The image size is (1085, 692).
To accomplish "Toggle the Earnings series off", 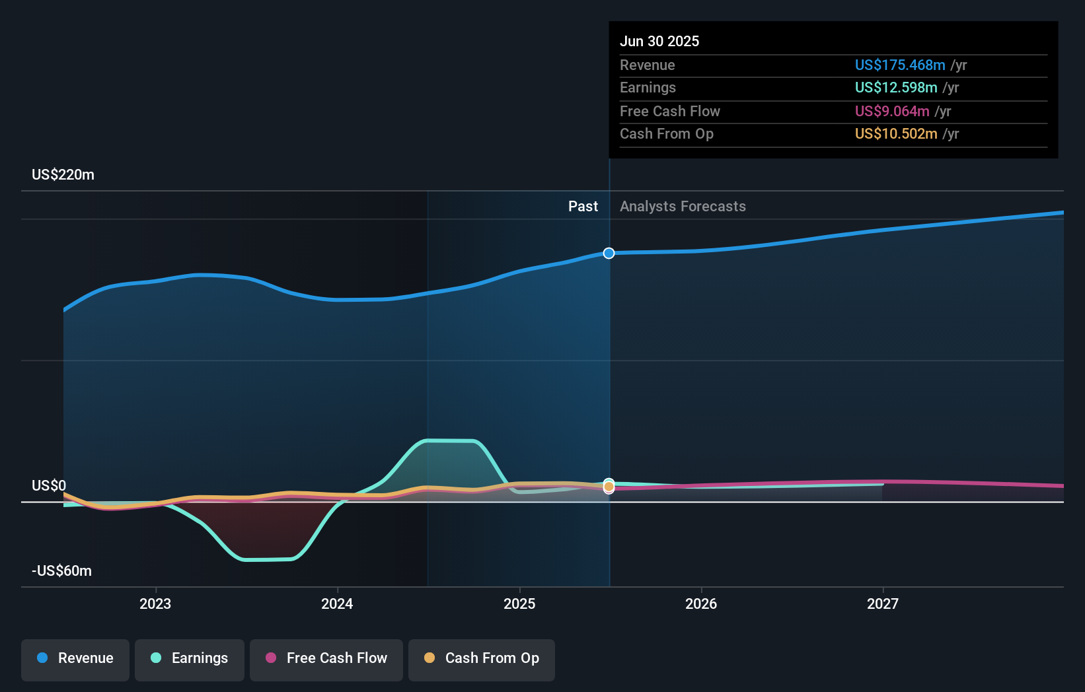I will coord(190,660).
